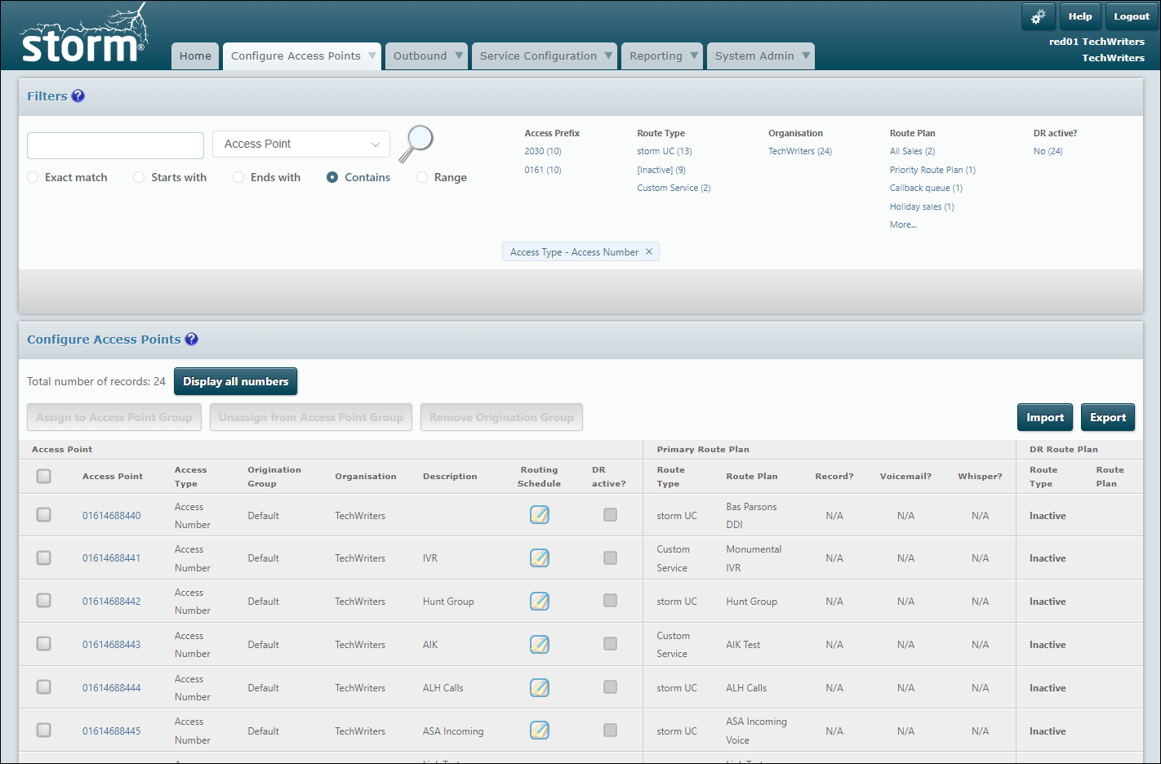Click the Logout button
Viewport: 1161px width, 764px height.
click(1132, 16)
